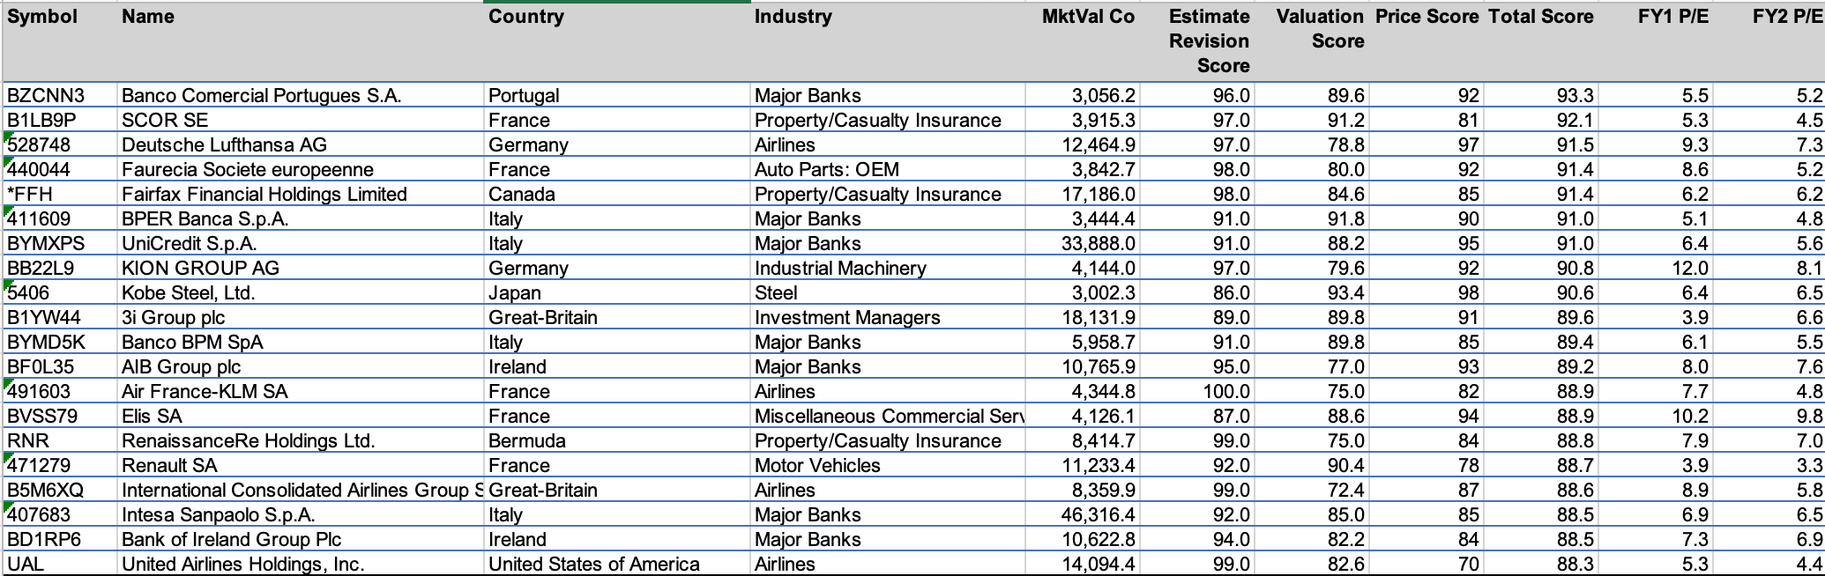Click Banco Comercial Portugues S.A. cell
This screenshot has width=1825, height=576.
[300, 95]
